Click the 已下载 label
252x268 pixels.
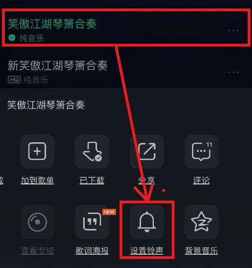click(92, 180)
